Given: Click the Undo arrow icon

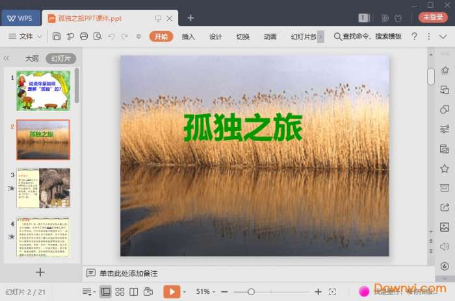Looking at the screenshot, I should [x=111, y=36].
